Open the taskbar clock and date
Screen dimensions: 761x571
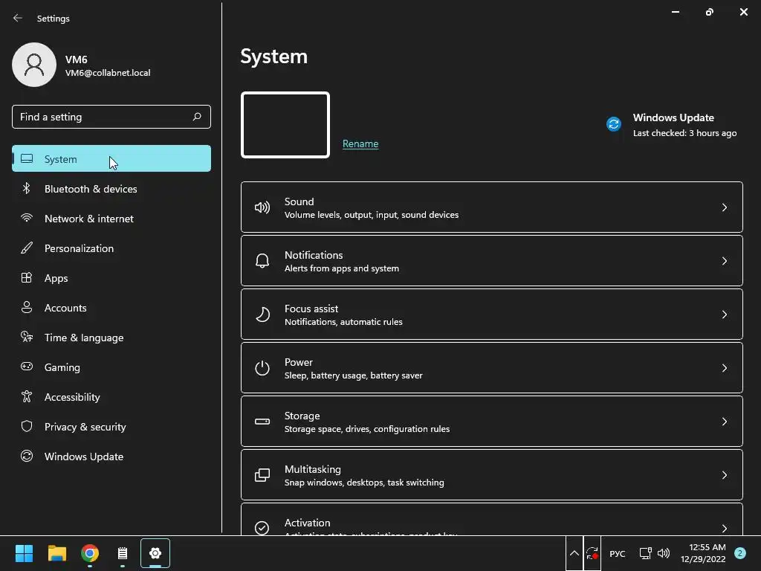click(703, 553)
